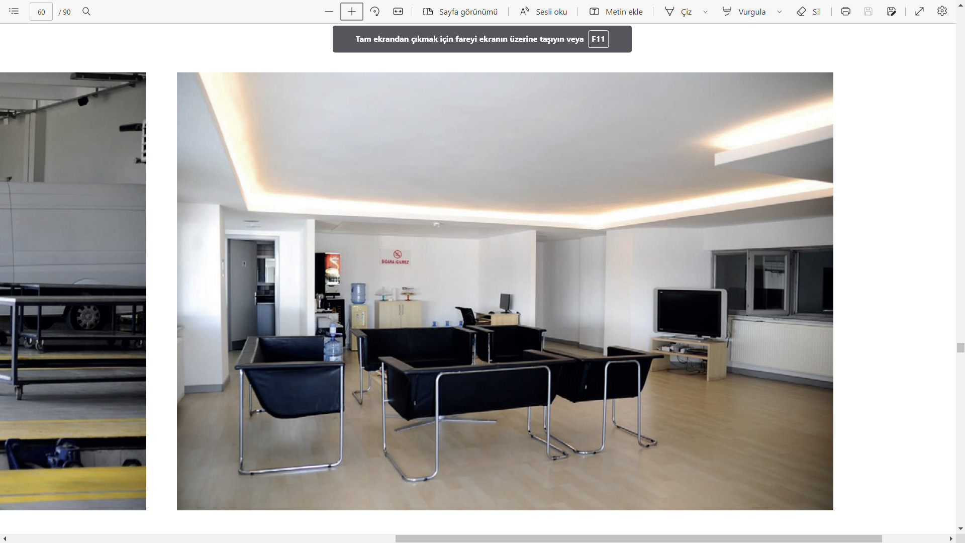
Task: Click the Save As icon
Action: coord(892,11)
